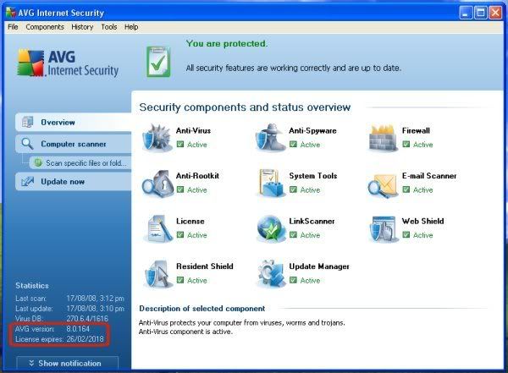
Task: Click License Active status checkmark
Action: [180, 235]
